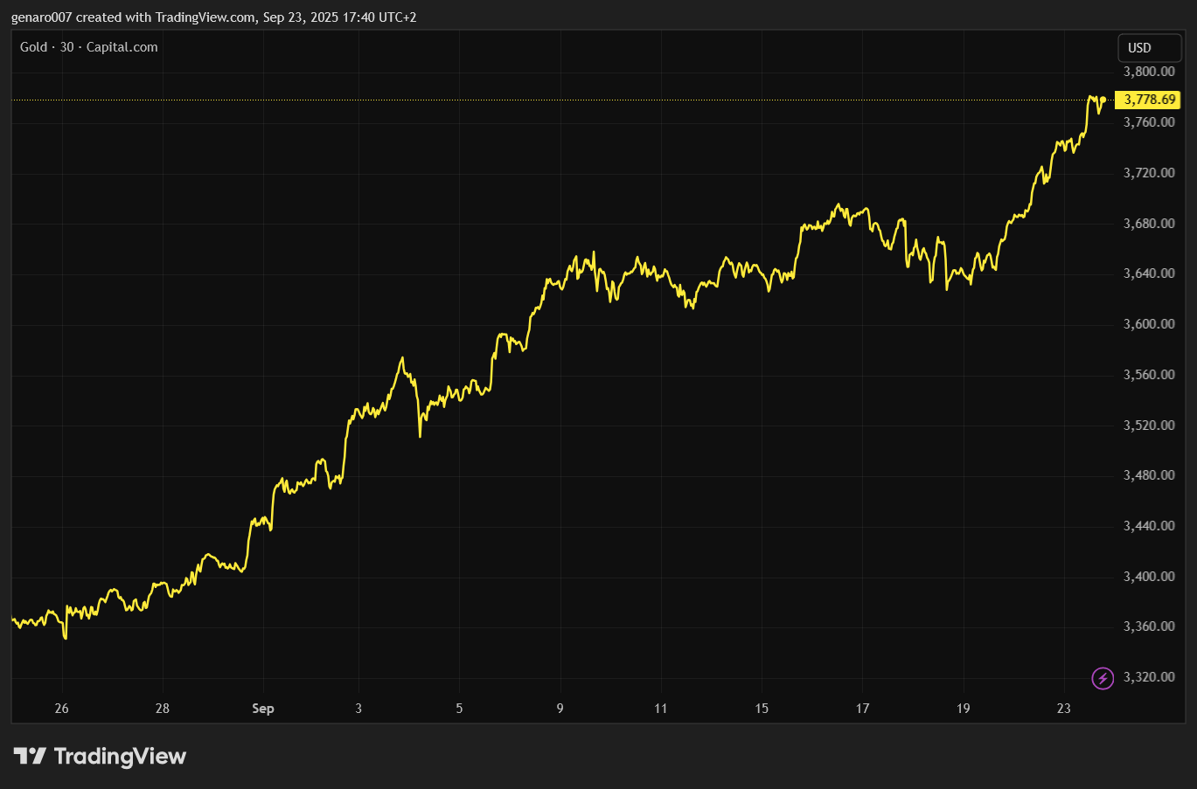Screen dimensions: 1197x789
Task: Click the genaro007 created with TradingView.com header text
Action: click(213, 17)
